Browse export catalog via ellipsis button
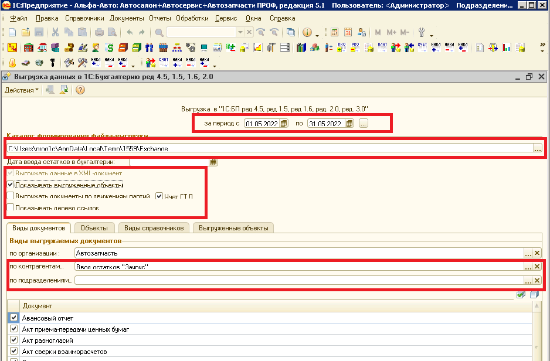The width and height of the screenshot is (550, 361). pos(537,149)
